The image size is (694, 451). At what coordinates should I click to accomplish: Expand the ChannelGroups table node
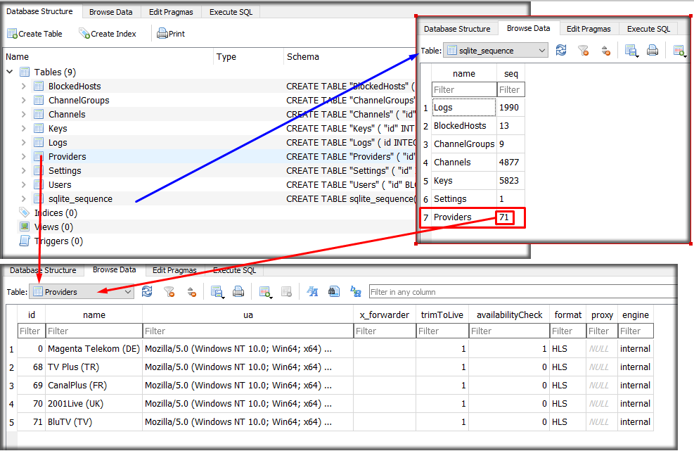tap(24, 100)
